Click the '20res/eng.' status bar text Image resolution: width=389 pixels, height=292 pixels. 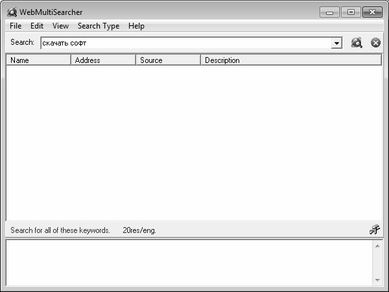coord(139,230)
